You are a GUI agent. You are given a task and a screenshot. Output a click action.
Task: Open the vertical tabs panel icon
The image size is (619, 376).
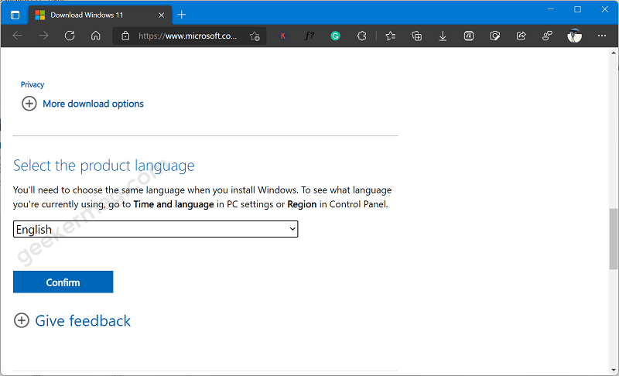click(x=15, y=15)
